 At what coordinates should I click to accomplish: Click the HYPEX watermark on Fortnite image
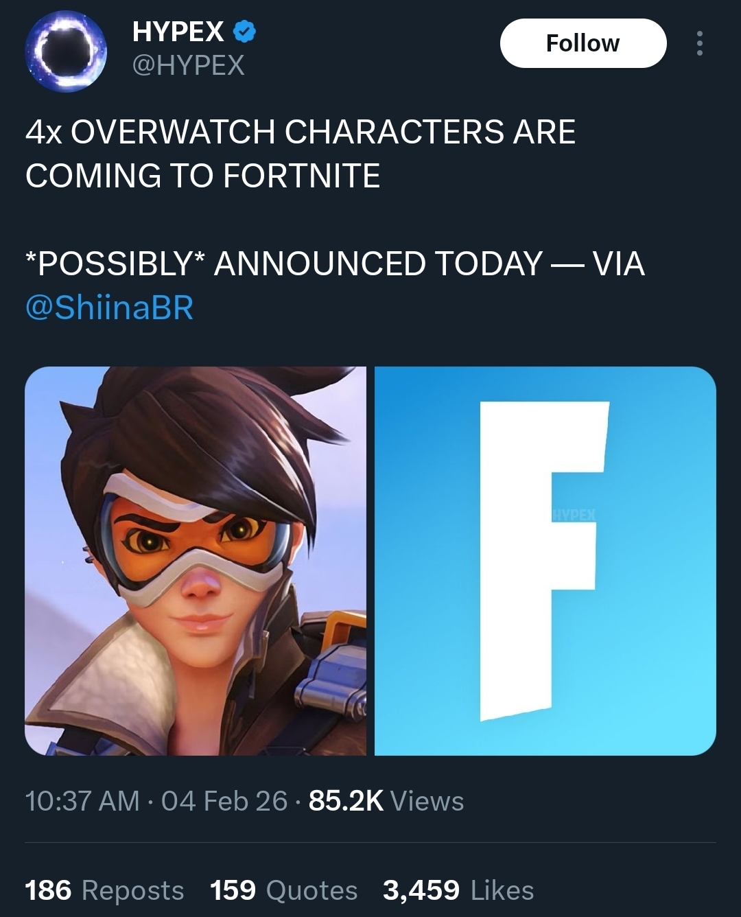click(x=575, y=515)
